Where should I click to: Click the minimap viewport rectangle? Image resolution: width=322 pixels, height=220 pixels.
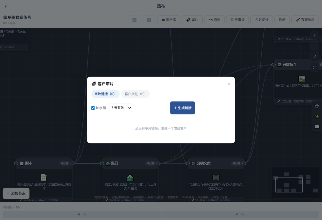point(289,185)
